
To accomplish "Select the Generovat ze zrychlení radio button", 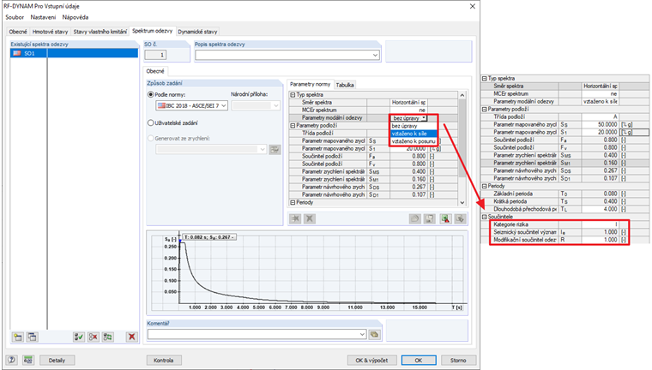I will 151,138.
